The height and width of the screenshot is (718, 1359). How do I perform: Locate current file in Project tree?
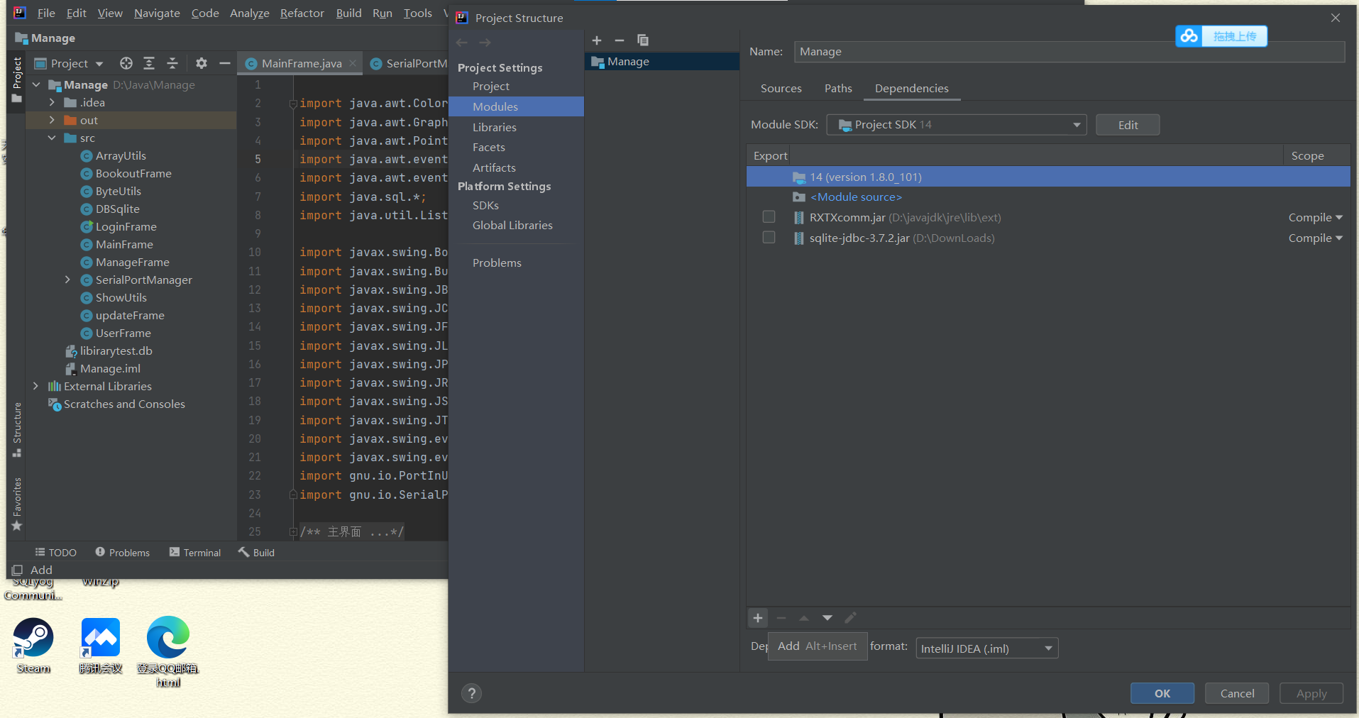pyautogui.click(x=126, y=63)
